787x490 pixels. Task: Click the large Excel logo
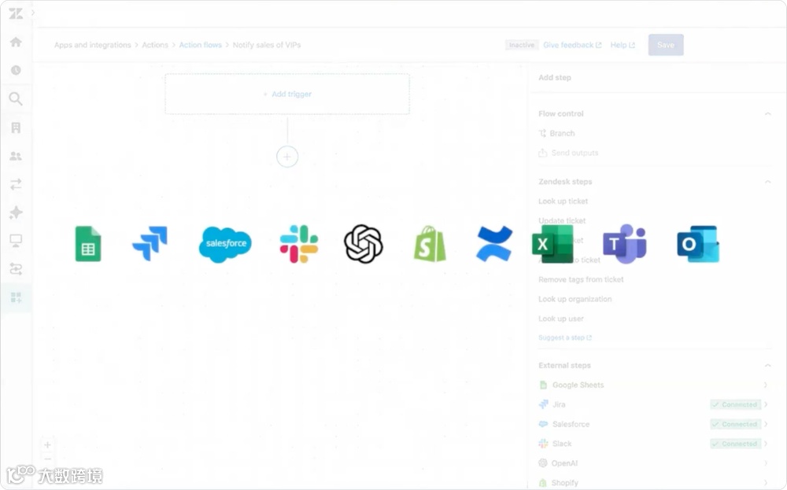552,244
